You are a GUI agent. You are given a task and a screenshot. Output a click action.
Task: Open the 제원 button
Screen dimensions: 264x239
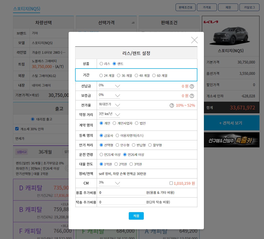[228, 7]
